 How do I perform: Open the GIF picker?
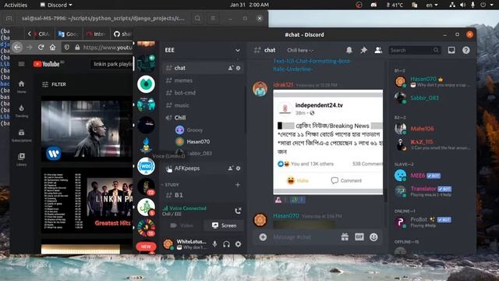click(x=359, y=237)
